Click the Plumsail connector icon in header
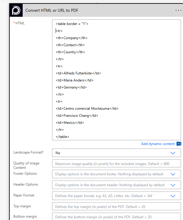Screen dimensions: 183x220 pyautogui.click(x=16, y=10)
